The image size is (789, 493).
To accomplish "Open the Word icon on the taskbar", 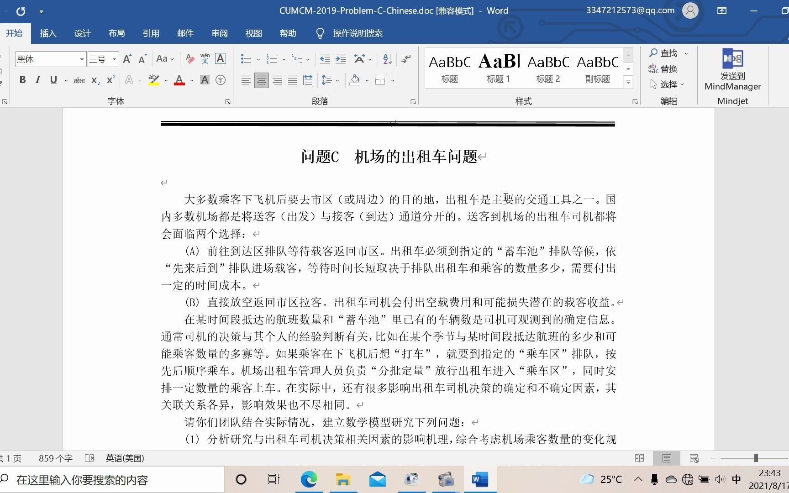I will pos(480,479).
